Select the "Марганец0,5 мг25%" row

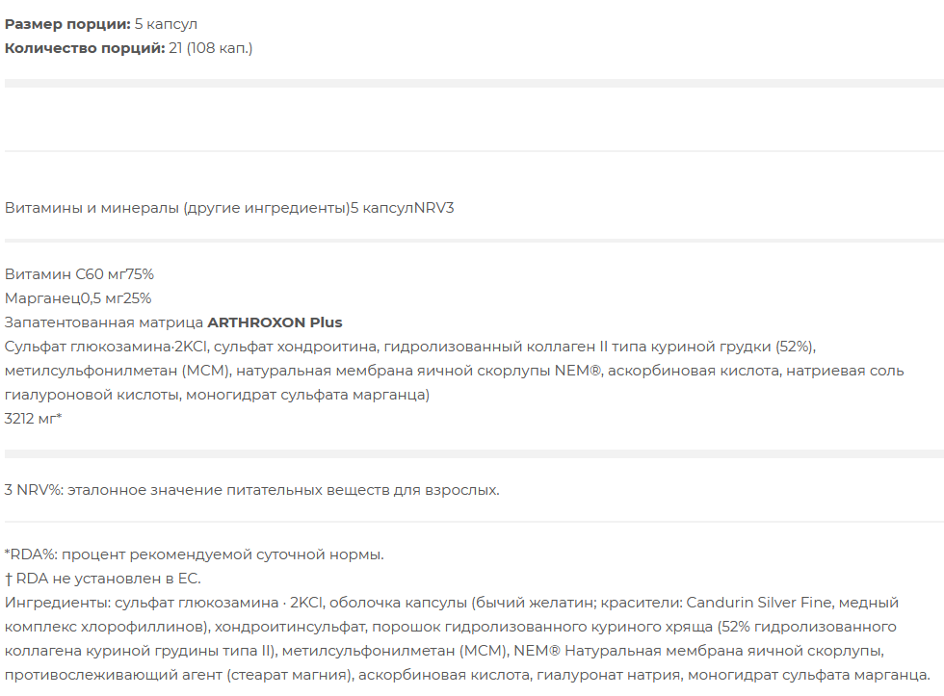(78, 298)
